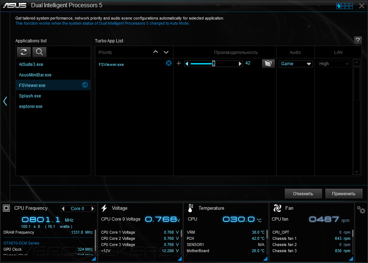The image size is (368, 263).
Task: Open monitor settings gear icon
Action: (x=361, y=210)
